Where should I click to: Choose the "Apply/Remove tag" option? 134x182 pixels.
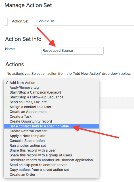click(x=51, y=88)
